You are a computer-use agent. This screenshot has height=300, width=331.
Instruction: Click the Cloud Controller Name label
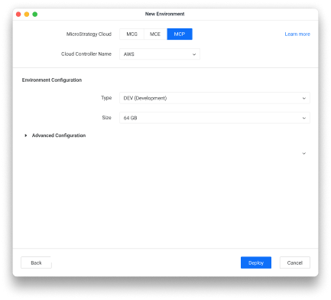tap(86, 54)
